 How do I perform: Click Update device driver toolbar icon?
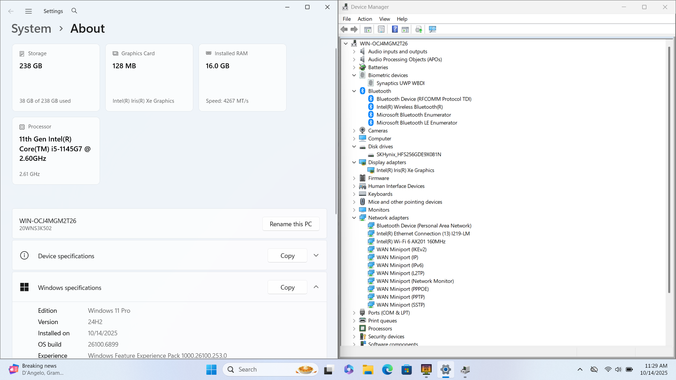[418, 29]
